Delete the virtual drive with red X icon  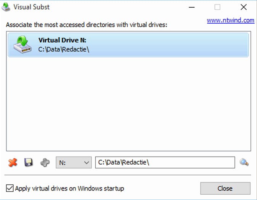tap(13, 163)
